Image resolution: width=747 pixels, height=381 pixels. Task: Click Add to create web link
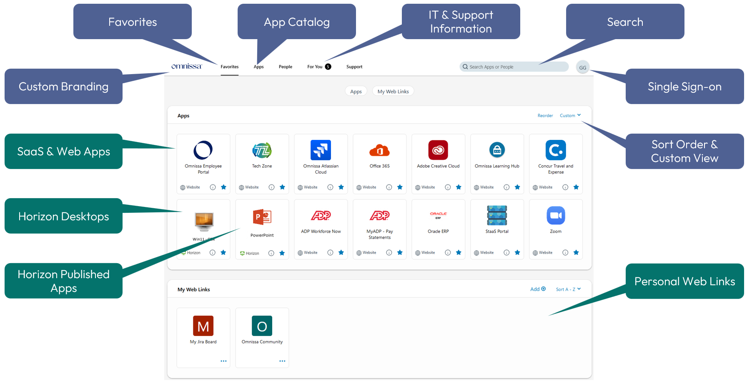[537, 289]
